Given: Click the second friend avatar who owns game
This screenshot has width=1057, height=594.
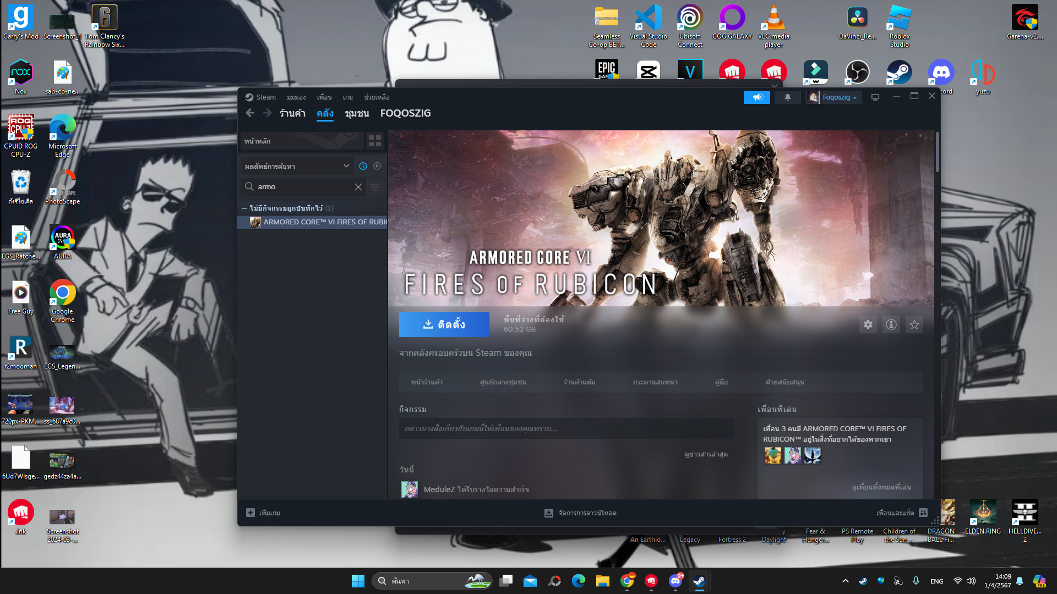Looking at the screenshot, I should [x=793, y=455].
